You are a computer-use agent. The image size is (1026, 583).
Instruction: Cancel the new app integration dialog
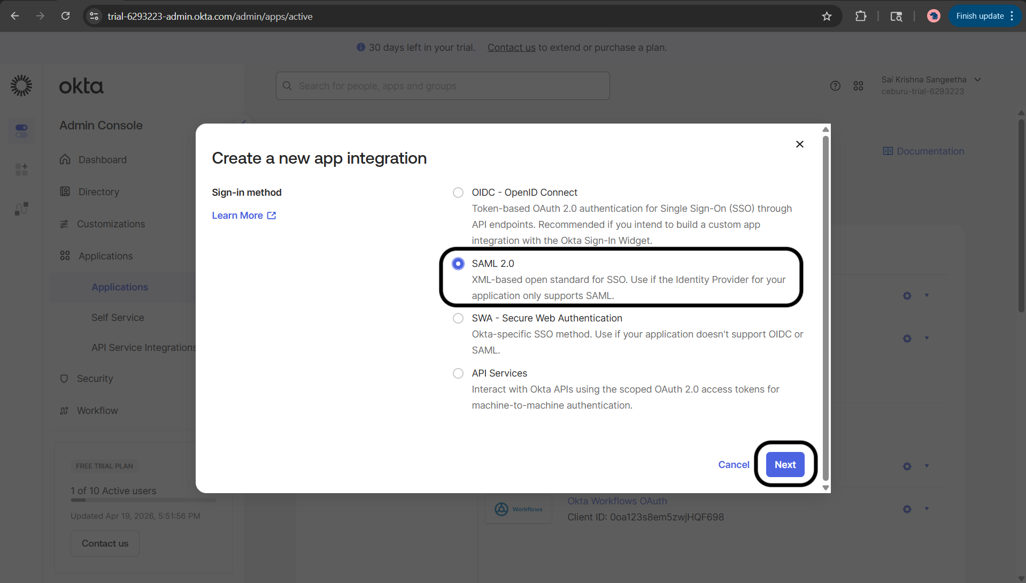tap(734, 465)
